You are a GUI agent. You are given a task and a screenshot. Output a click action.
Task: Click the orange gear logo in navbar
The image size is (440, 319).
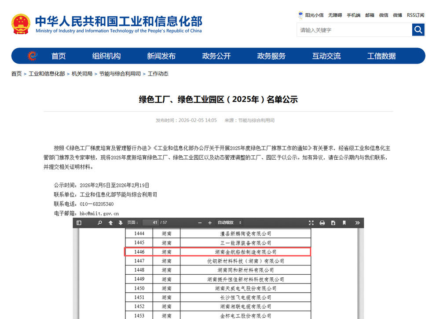(33, 56)
